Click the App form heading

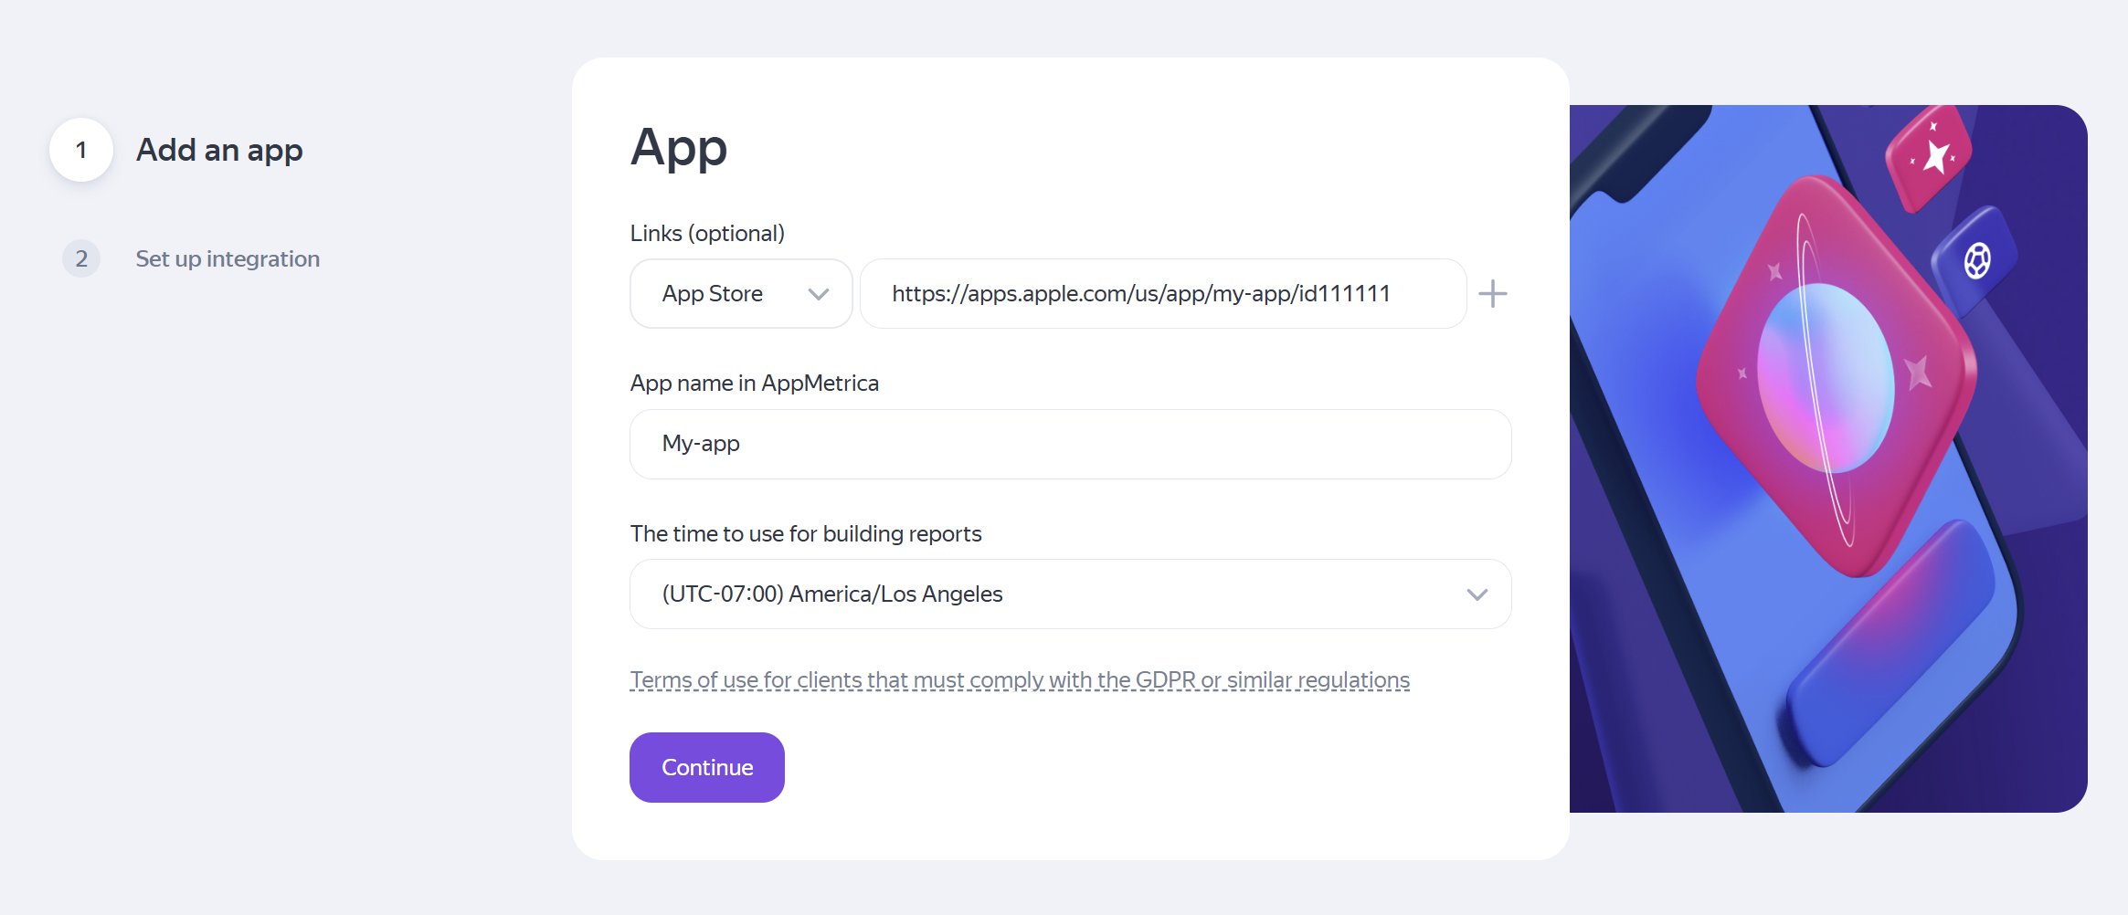tap(678, 148)
